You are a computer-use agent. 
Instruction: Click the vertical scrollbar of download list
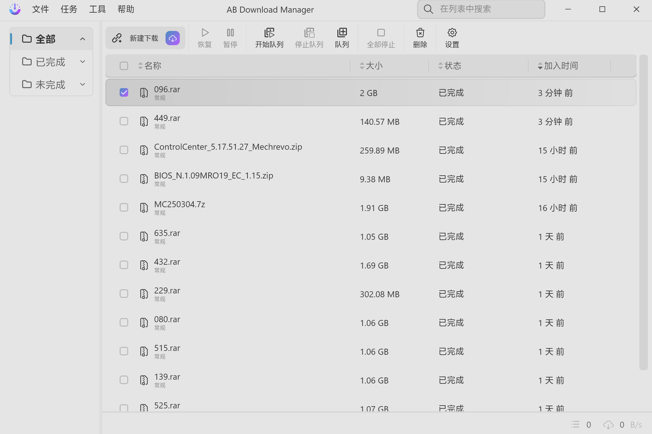[x=643, y=212]
